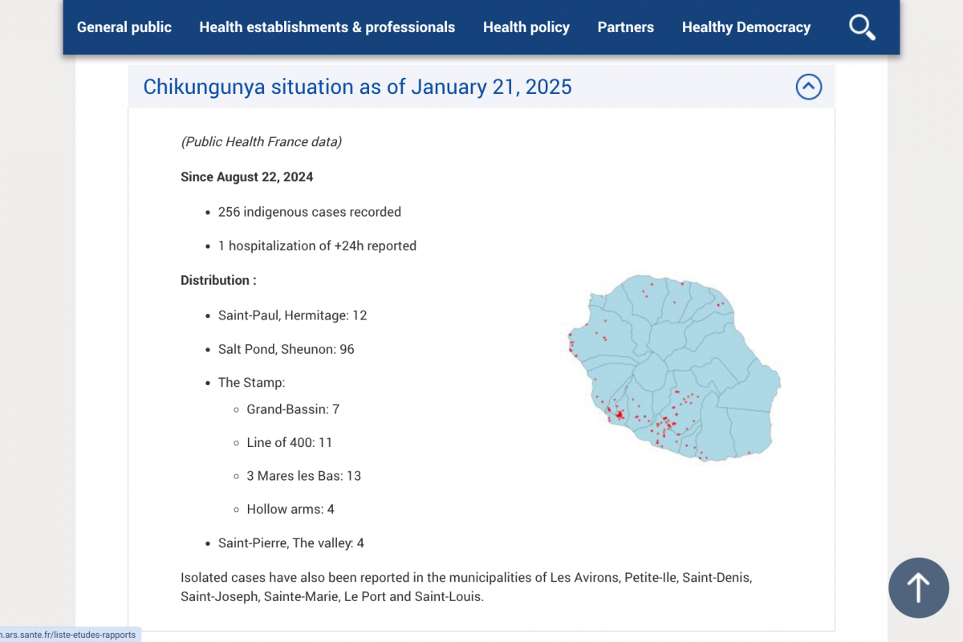
Task: Click the 'Distribution :' heading
Action: (x=218, y=280)
